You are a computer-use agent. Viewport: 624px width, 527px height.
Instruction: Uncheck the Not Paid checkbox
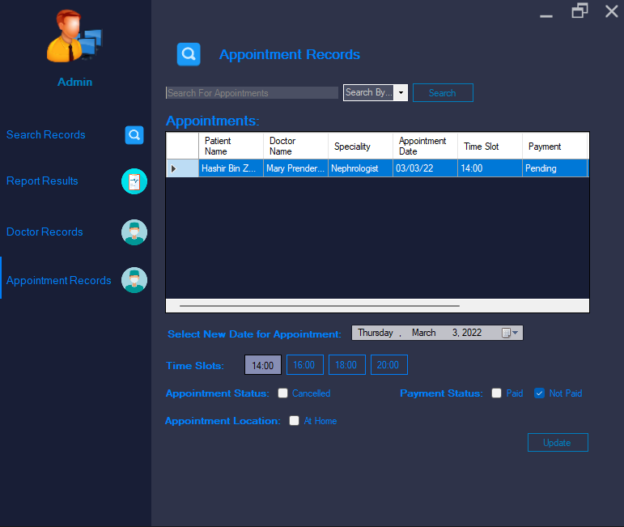[539, 393]
